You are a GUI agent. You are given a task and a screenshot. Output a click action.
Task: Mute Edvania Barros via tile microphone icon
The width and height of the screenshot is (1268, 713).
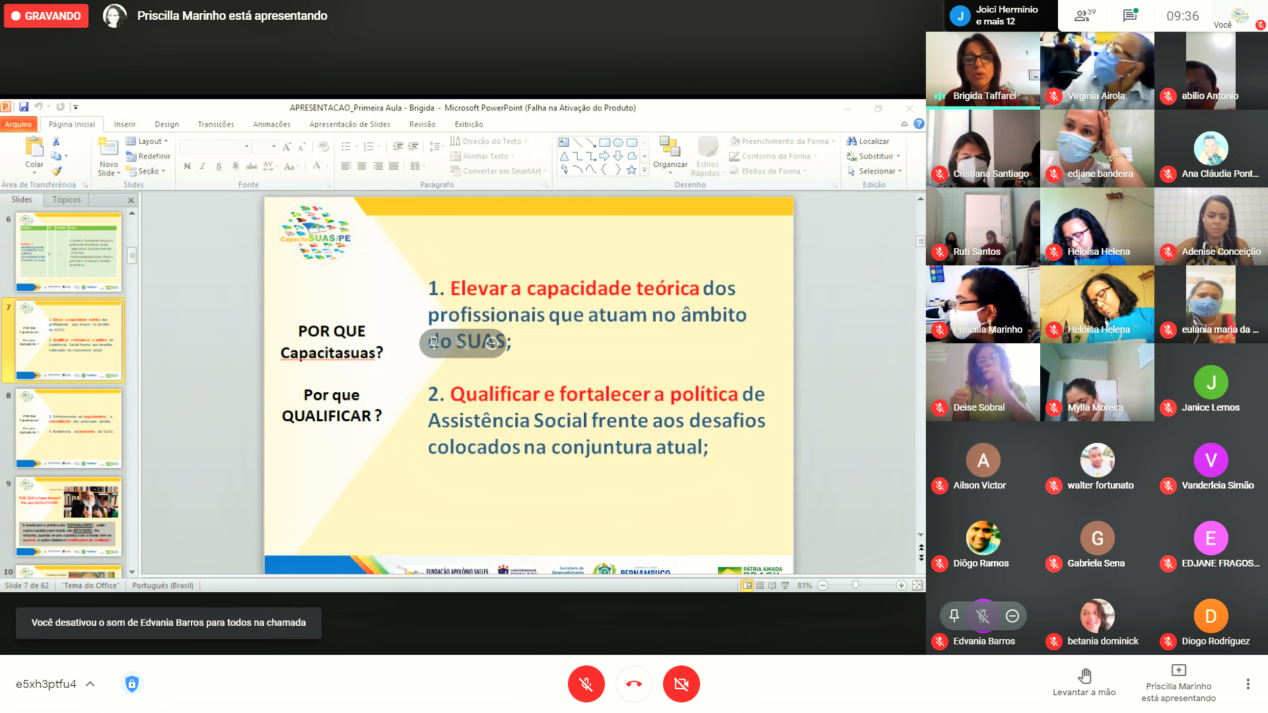(983, 615)
